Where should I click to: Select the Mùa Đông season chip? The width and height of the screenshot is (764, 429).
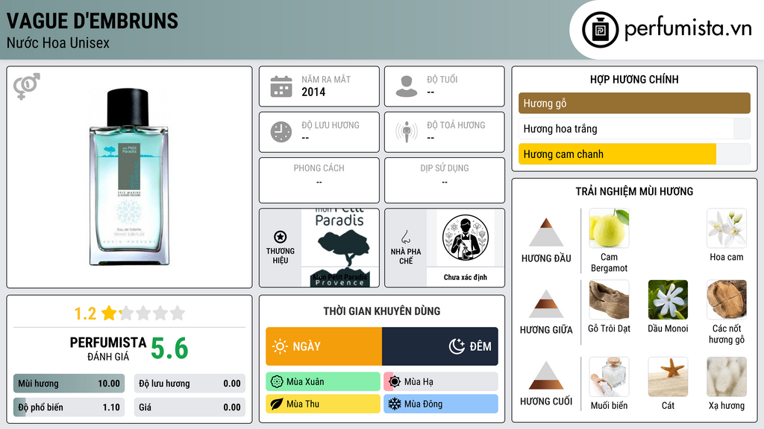pos(441,404)
